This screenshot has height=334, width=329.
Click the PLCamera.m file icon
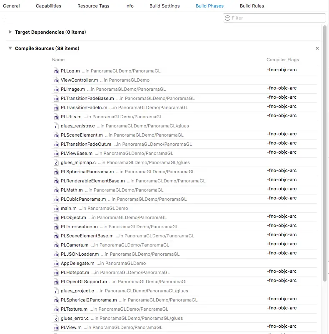coord(56,245)
